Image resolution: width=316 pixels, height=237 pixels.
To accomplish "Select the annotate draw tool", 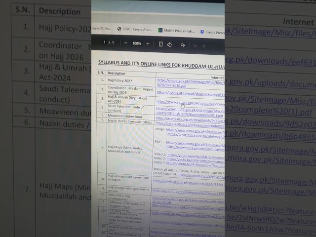I will (x=183, y=45).
